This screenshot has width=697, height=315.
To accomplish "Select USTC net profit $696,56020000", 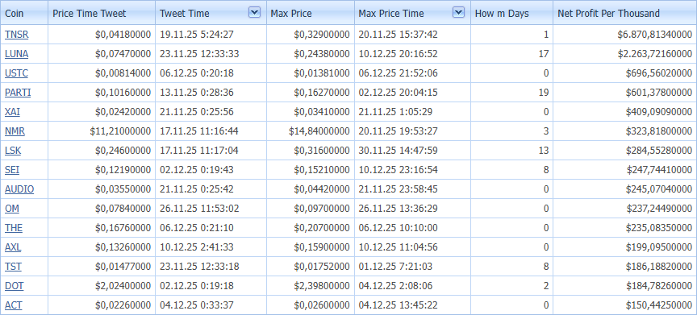I will (659, 73).
